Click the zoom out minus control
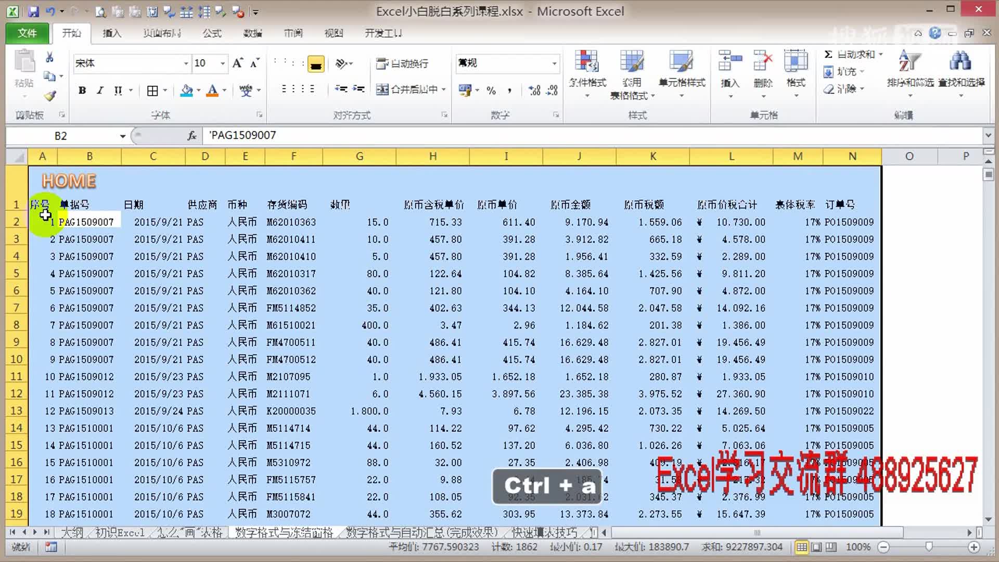The image size is (999, 562). pos(883,547)
